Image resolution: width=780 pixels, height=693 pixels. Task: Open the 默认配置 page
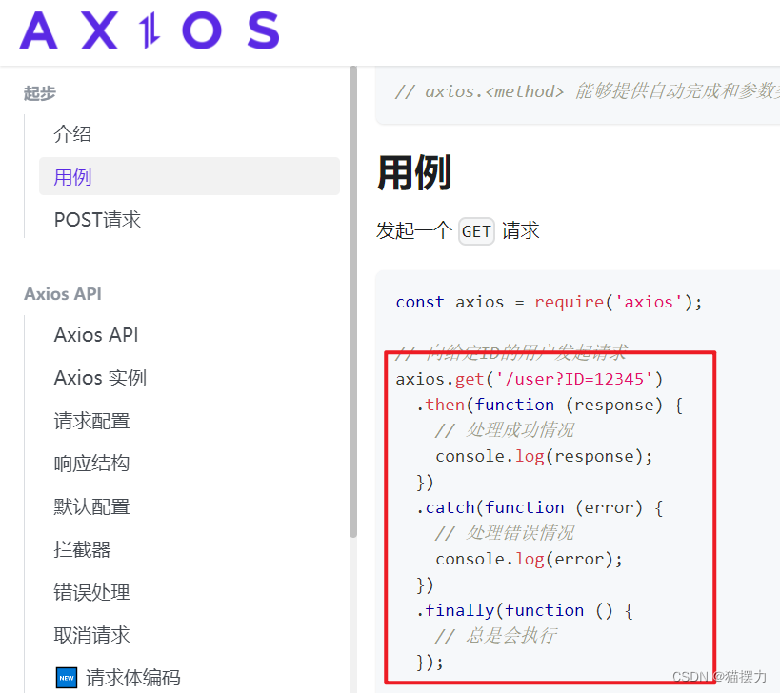tap(92, 507)
